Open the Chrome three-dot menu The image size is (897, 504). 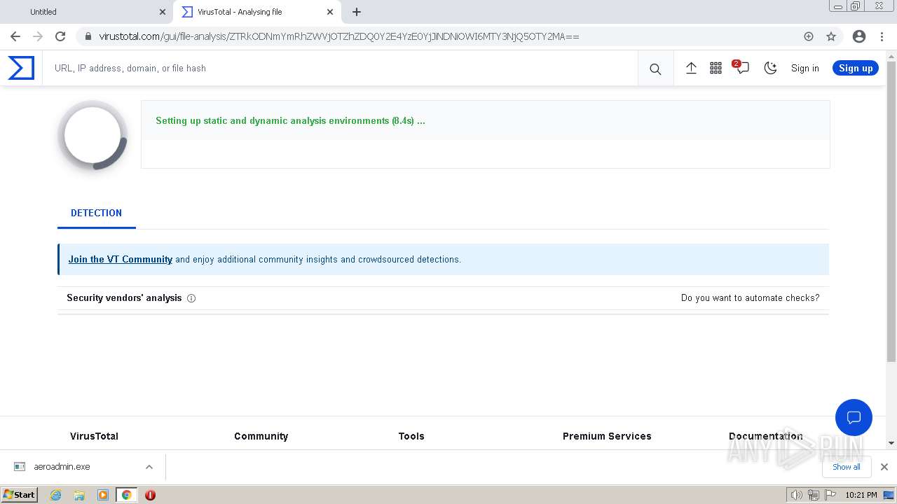tap(882, 36)
